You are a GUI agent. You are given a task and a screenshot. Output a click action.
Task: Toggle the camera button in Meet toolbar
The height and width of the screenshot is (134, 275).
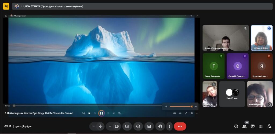point(117,126)
